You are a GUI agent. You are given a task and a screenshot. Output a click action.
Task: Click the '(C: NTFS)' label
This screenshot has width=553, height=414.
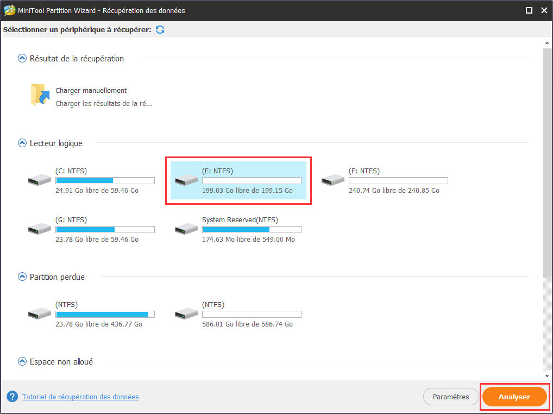point(71,171)
